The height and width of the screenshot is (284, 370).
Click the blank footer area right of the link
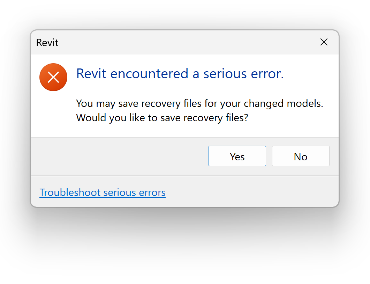tap(251, 192)
